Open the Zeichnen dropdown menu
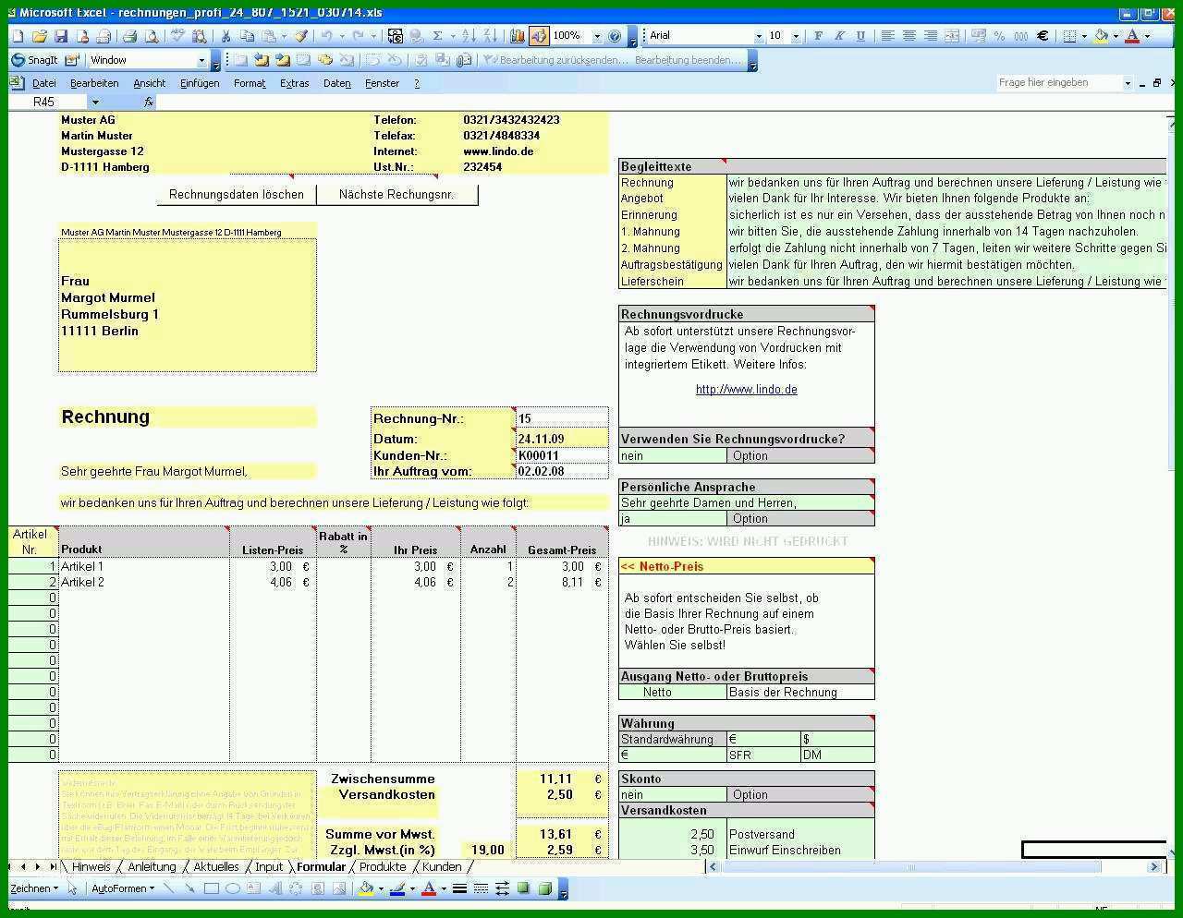This screenshot has height=918, width=1183. (x=33, y=888)
